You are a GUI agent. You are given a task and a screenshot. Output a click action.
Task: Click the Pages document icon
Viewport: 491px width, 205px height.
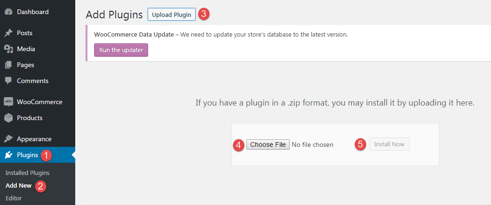8,65
